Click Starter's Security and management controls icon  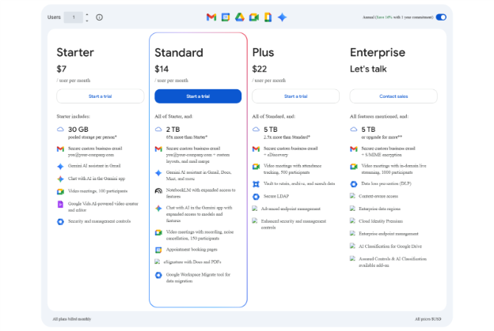click(60, 222)
